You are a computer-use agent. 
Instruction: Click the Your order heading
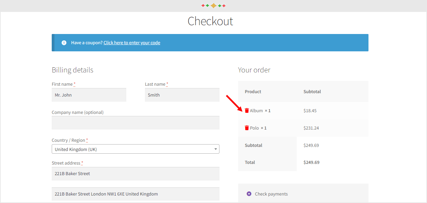point(254,70)
